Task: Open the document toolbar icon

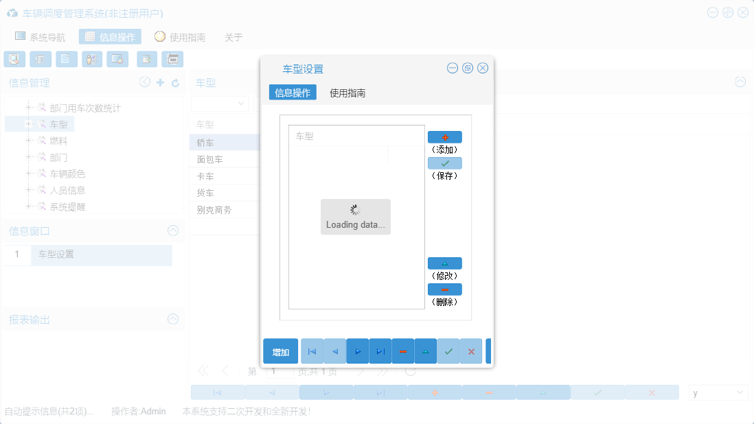Action: point(66,59)
